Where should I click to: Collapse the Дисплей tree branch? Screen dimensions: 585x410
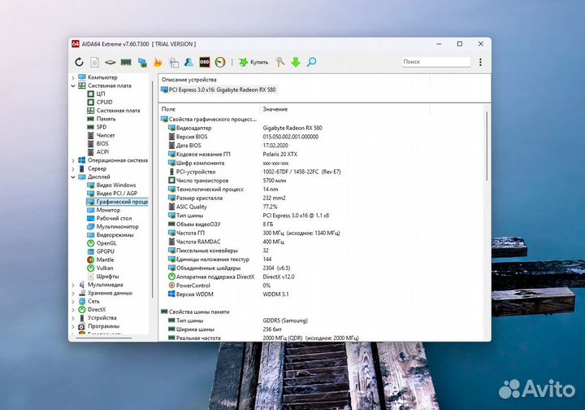[x=73, y=177]
